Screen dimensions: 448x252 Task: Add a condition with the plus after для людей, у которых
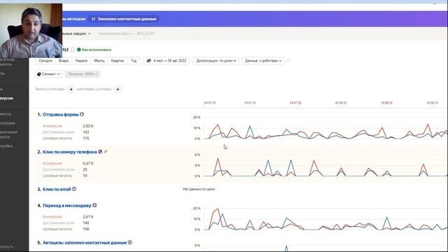[118, 90]
